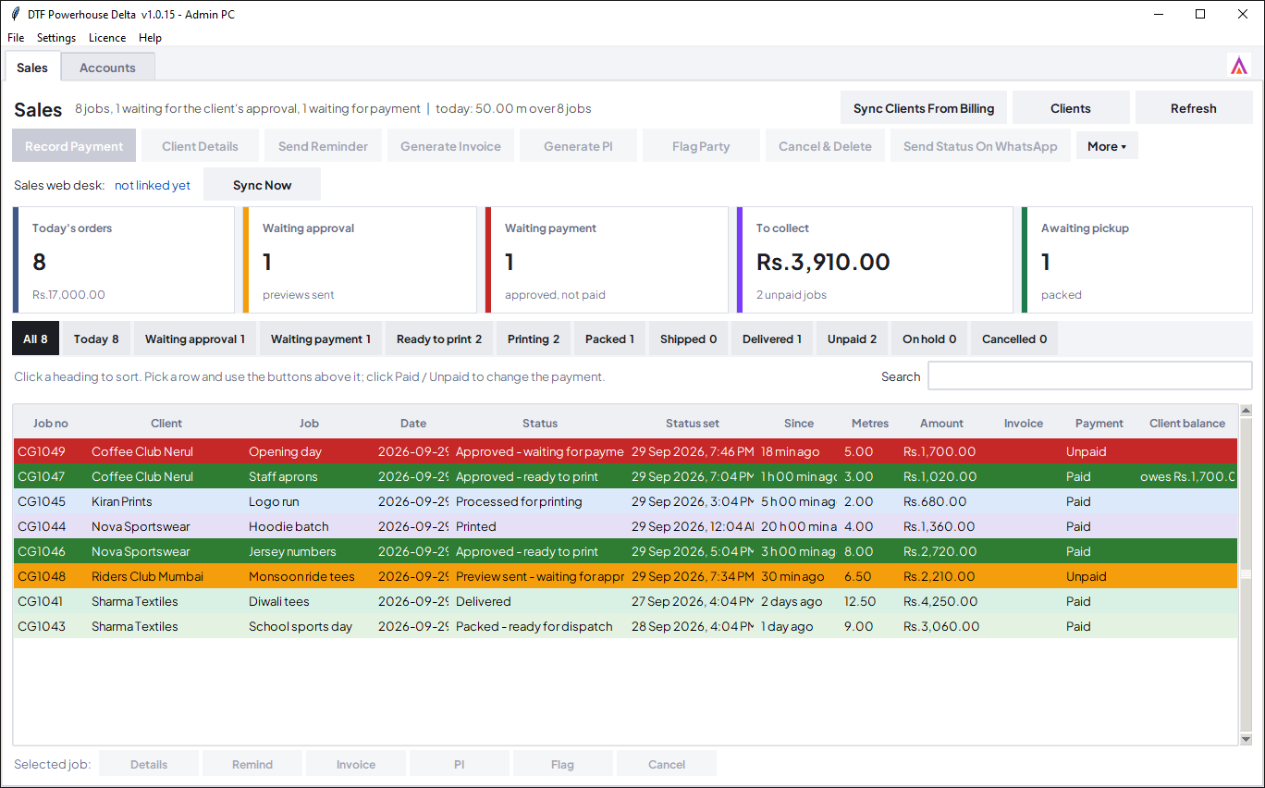This screenshot has height=788, width=1265.
Task: Click the Generate PI button
Action: click(578, 146)
